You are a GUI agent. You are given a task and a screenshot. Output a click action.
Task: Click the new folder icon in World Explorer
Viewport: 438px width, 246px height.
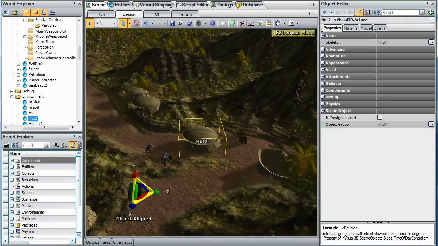coord(15,12)
